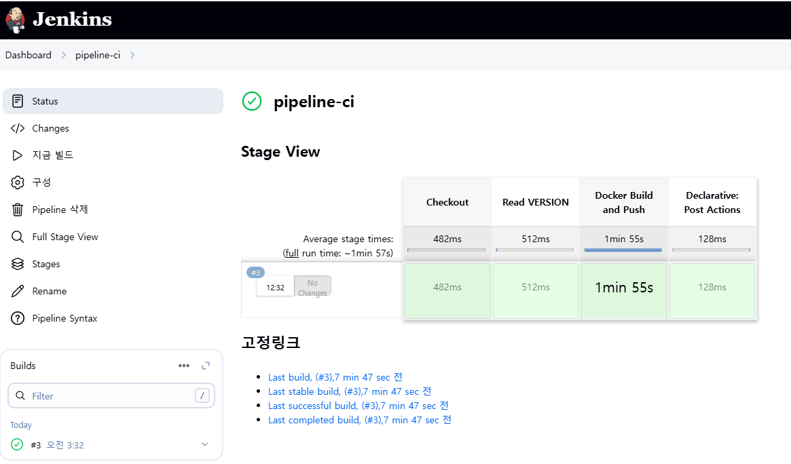This screenshot has width=791, height=464.
Task: Go to Dashboard breadcrumb
Action: 29,55
